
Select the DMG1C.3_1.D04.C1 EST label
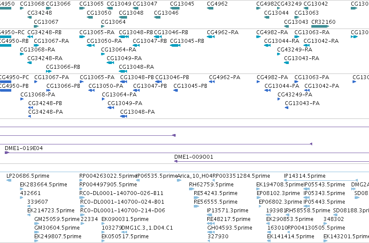coord(147,228)
